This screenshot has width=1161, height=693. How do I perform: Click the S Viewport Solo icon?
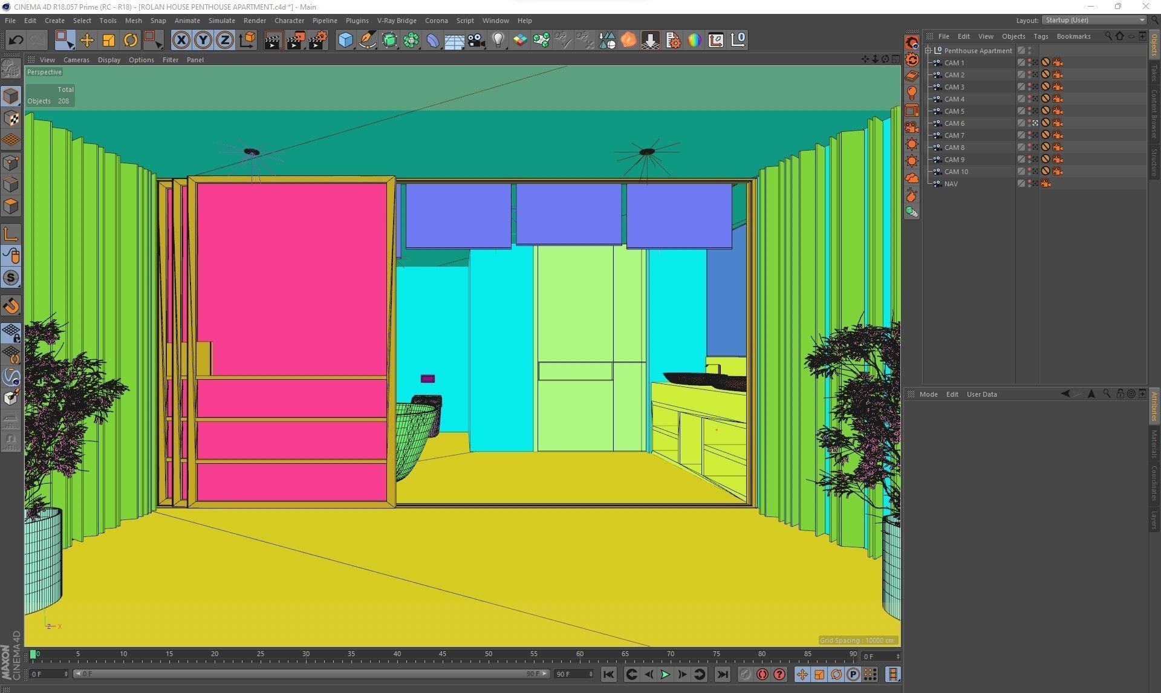click(11, 278)
